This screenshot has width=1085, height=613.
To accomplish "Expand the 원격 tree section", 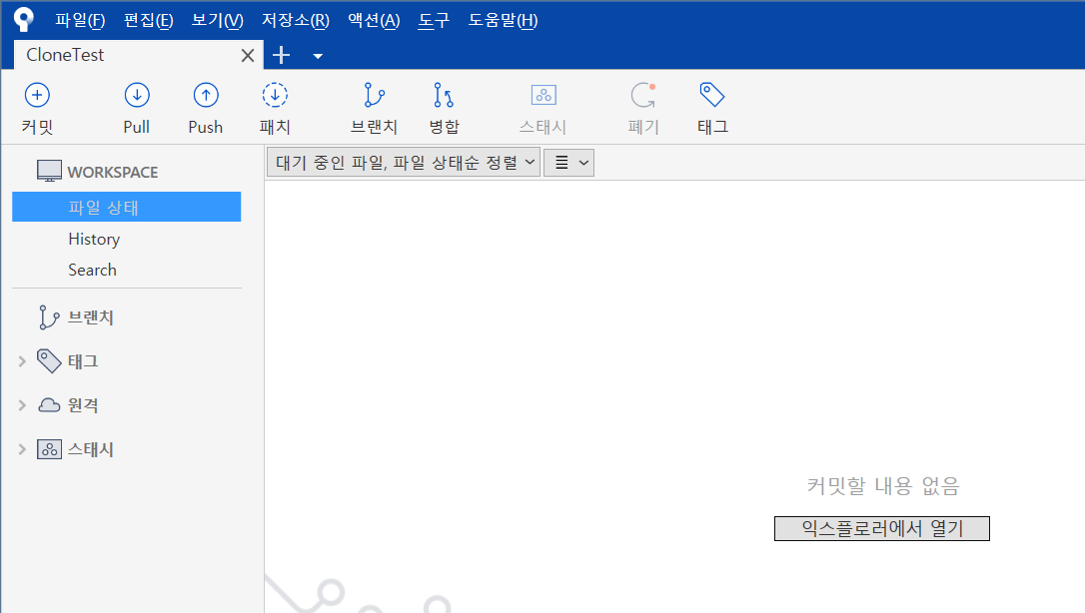I will (22, 405).
